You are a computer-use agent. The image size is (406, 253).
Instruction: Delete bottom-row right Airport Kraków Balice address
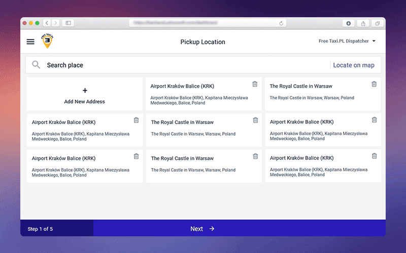point(374,156)
